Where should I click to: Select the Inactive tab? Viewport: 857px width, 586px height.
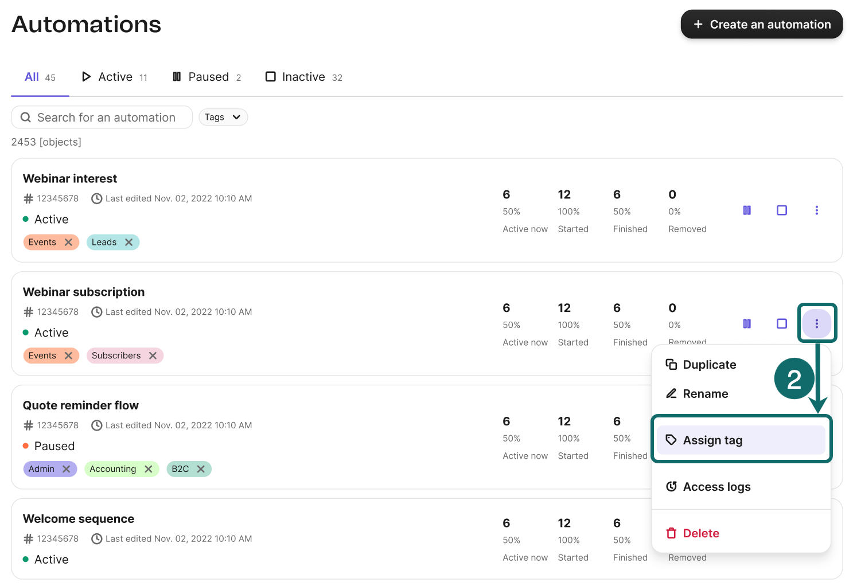303,76
